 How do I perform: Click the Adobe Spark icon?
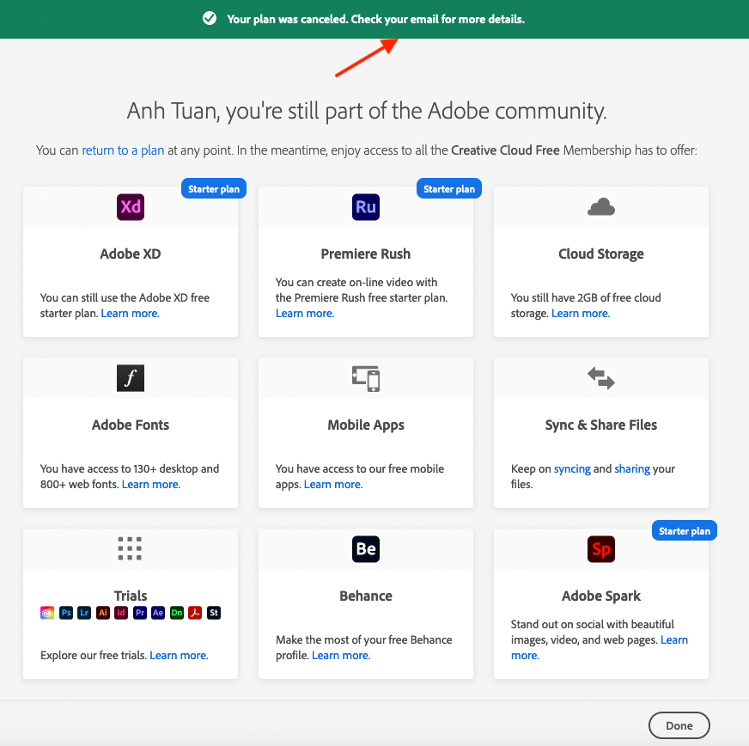point(601,549)
